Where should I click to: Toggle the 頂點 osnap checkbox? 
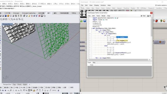(x=57, y=87)
